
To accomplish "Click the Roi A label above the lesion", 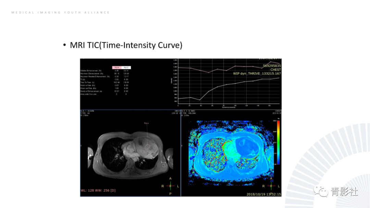I will coord(146,123).
